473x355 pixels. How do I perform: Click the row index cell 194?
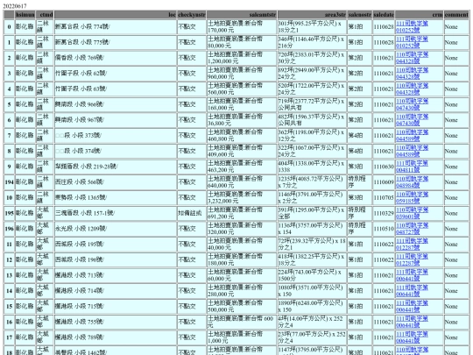tap(9, 182)
